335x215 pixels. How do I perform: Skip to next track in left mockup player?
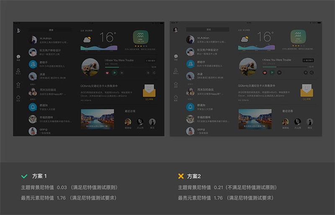(x=122, y=73)
